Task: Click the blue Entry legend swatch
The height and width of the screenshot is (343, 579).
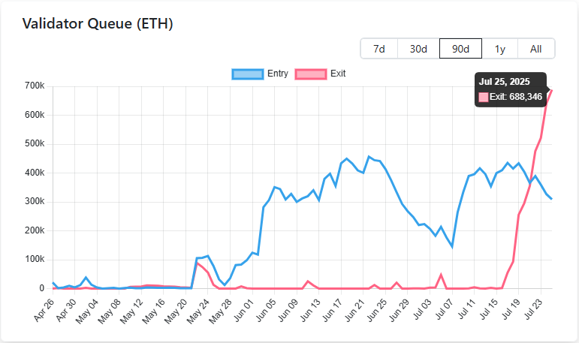Action: 248,74
